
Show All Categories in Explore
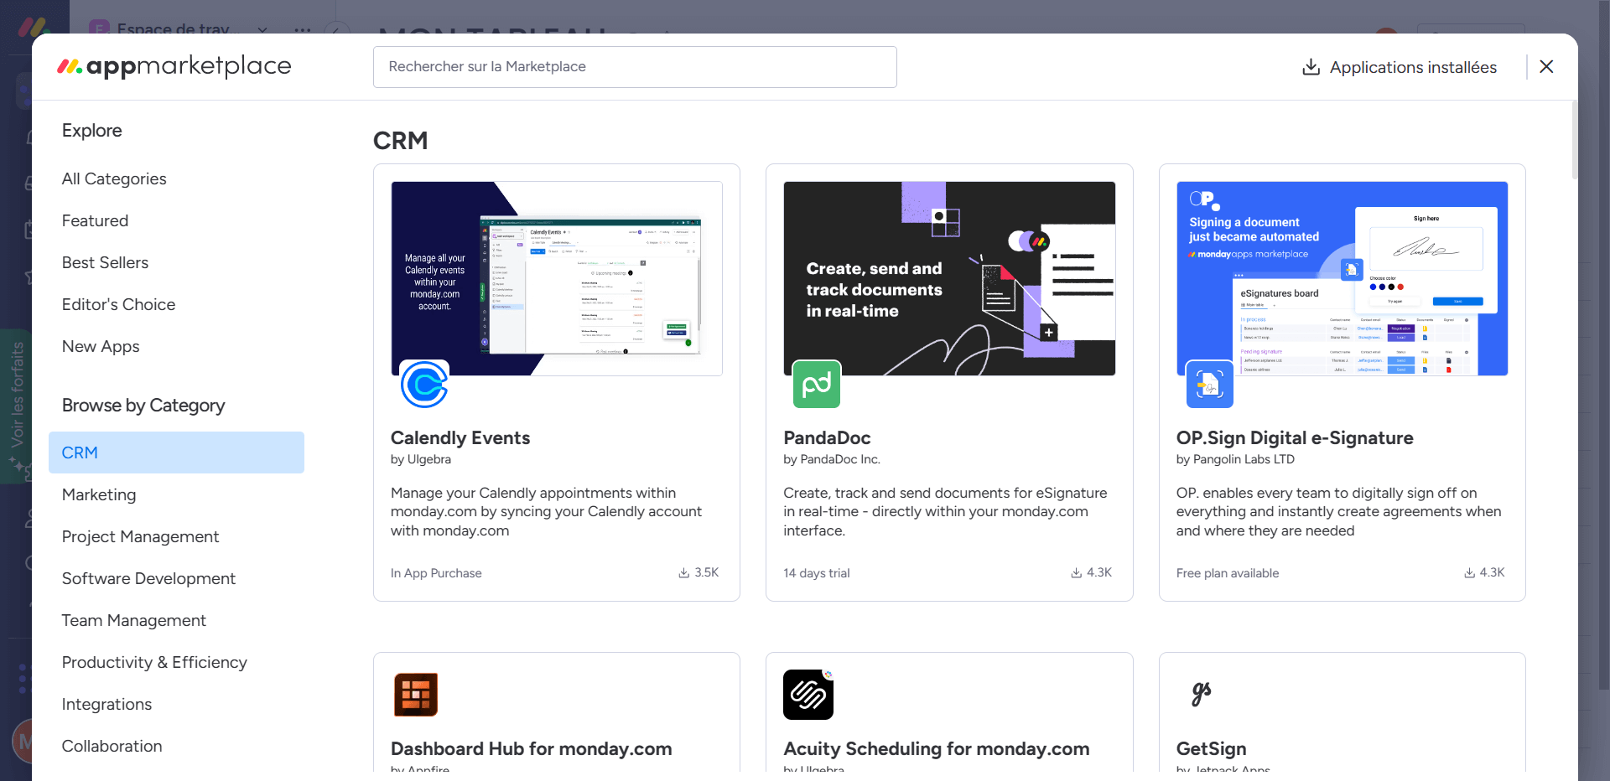(x=114, y=178)
